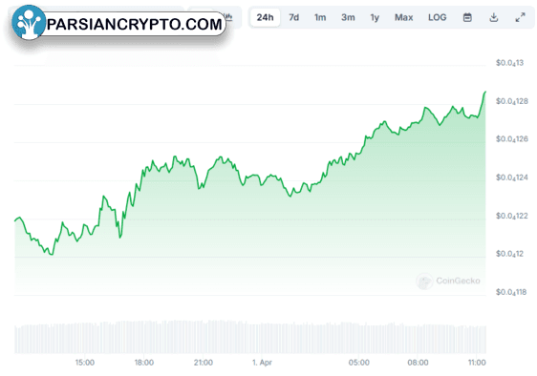Screen dimensions: 537x376
Task: Click the 1. Apr timeline label
Action: [x=262, y=363]
